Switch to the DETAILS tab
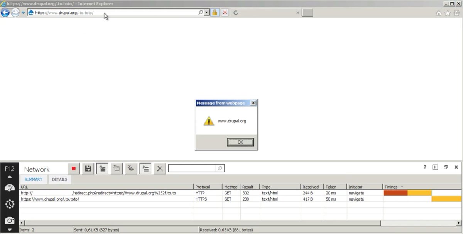The width and height of the screenshot is (463, 234). pyautogui.click(x=59, y=179)
